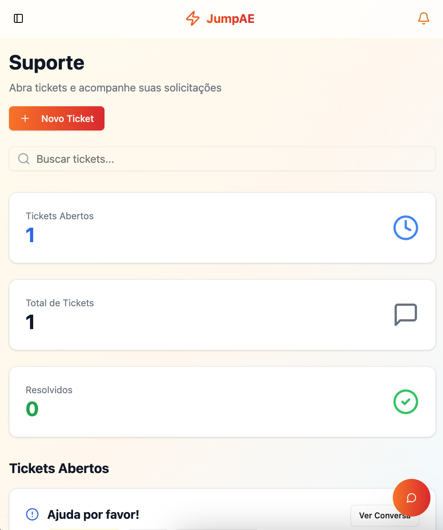Click the magnifying glass search icon

coord(24,159)
